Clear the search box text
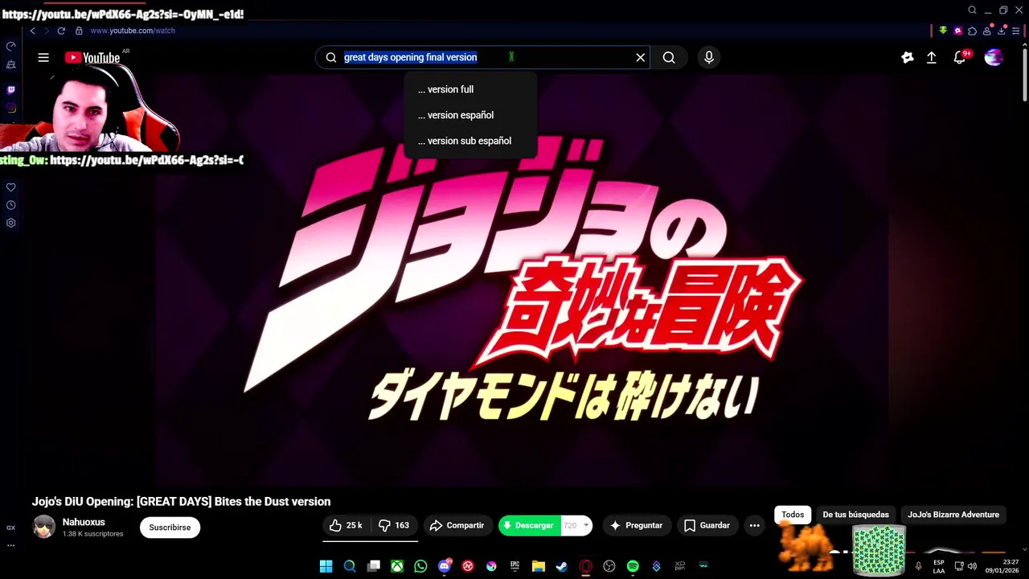The width and height of the screenshot is (1029, 579). point(641,57)
